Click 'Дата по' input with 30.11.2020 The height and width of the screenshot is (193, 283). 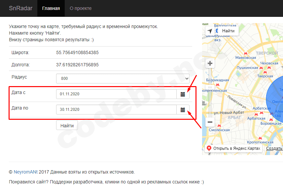point(116,110)
